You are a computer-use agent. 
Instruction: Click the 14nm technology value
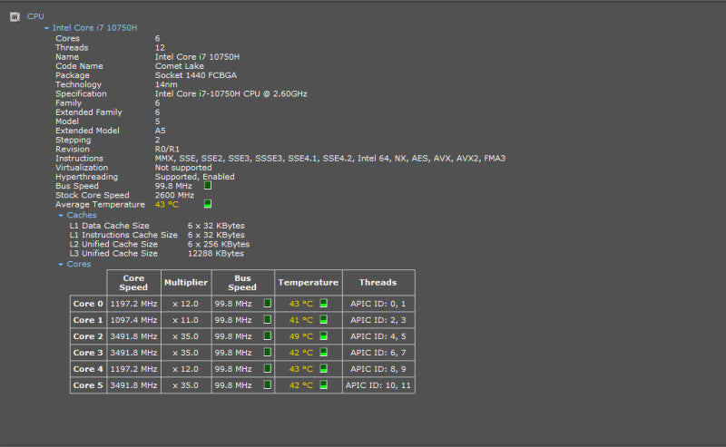[x=166, y=84]
